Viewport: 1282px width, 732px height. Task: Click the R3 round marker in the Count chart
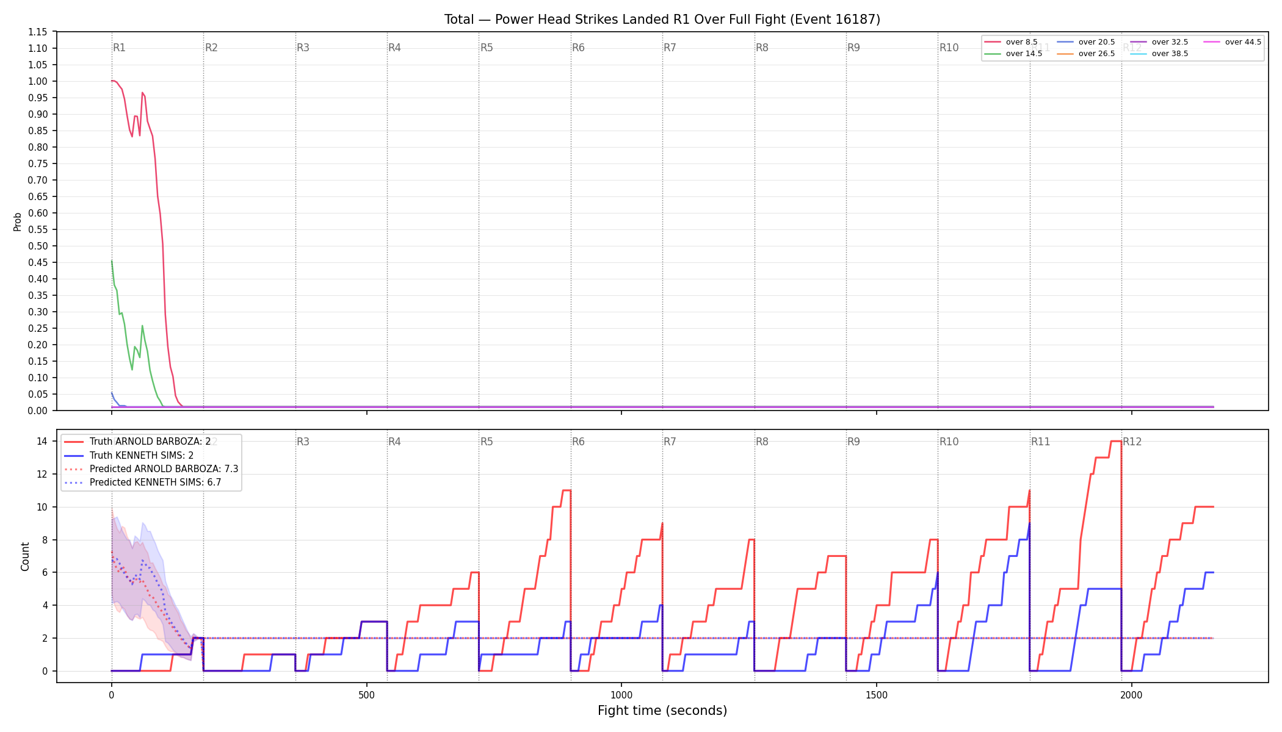pyautogui.click(x=303, y=442)
